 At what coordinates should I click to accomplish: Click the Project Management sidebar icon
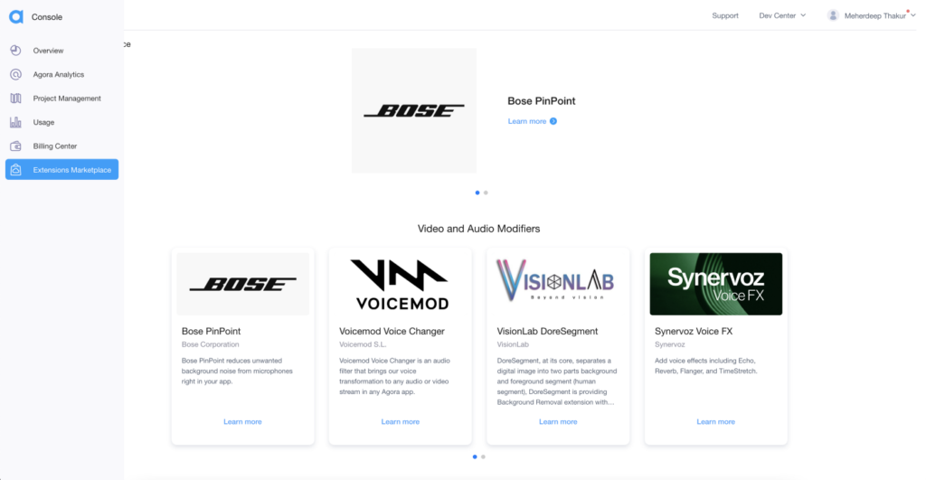point(16,98)
